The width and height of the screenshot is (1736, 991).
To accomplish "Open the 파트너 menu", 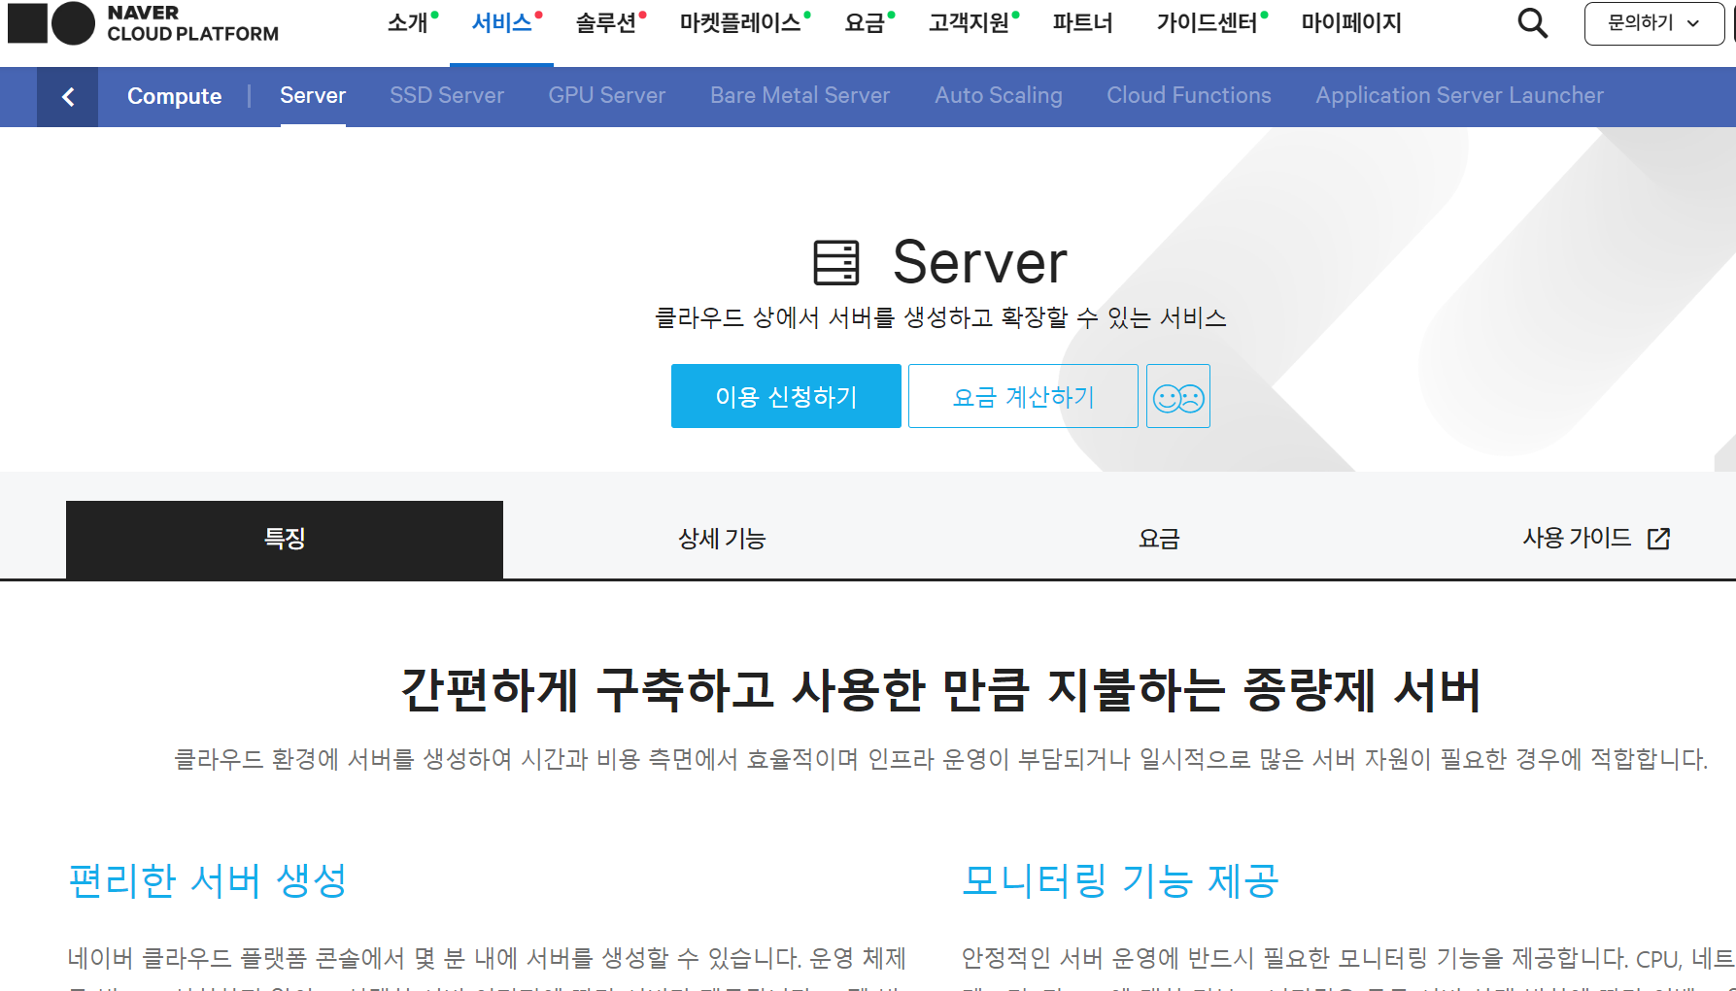I will [1082, 22].
